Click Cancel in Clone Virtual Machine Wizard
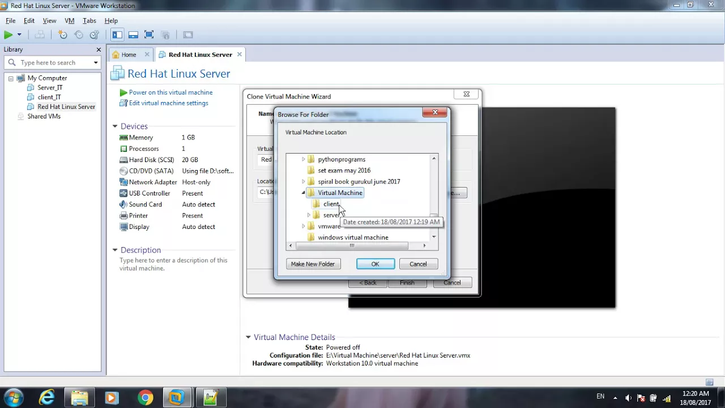This screenshot has height=408, width=725. click(452, 283)
